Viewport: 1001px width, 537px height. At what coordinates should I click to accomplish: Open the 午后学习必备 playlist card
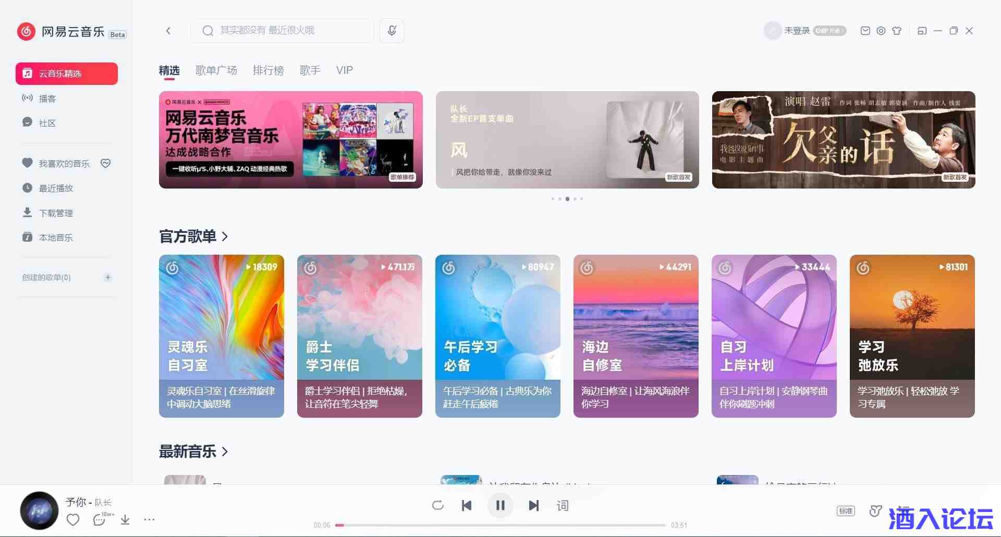pos(498,336)
